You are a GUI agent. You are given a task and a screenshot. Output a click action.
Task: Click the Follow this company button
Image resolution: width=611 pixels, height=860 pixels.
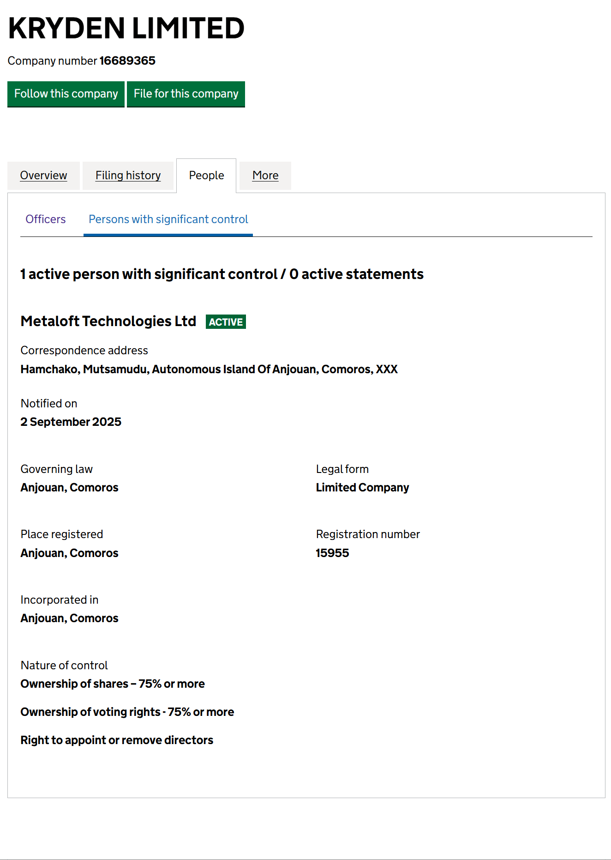click(66, 94)
